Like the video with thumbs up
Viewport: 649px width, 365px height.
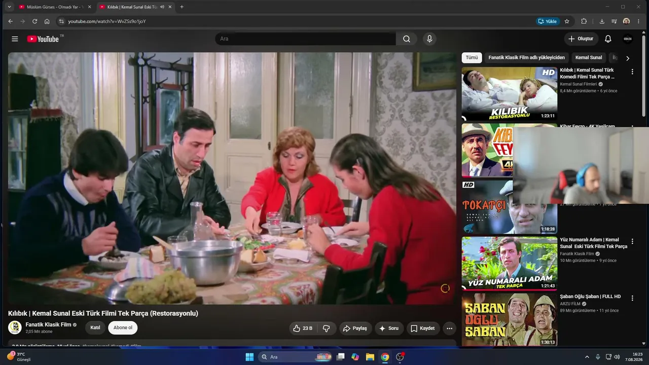(302, 328)
